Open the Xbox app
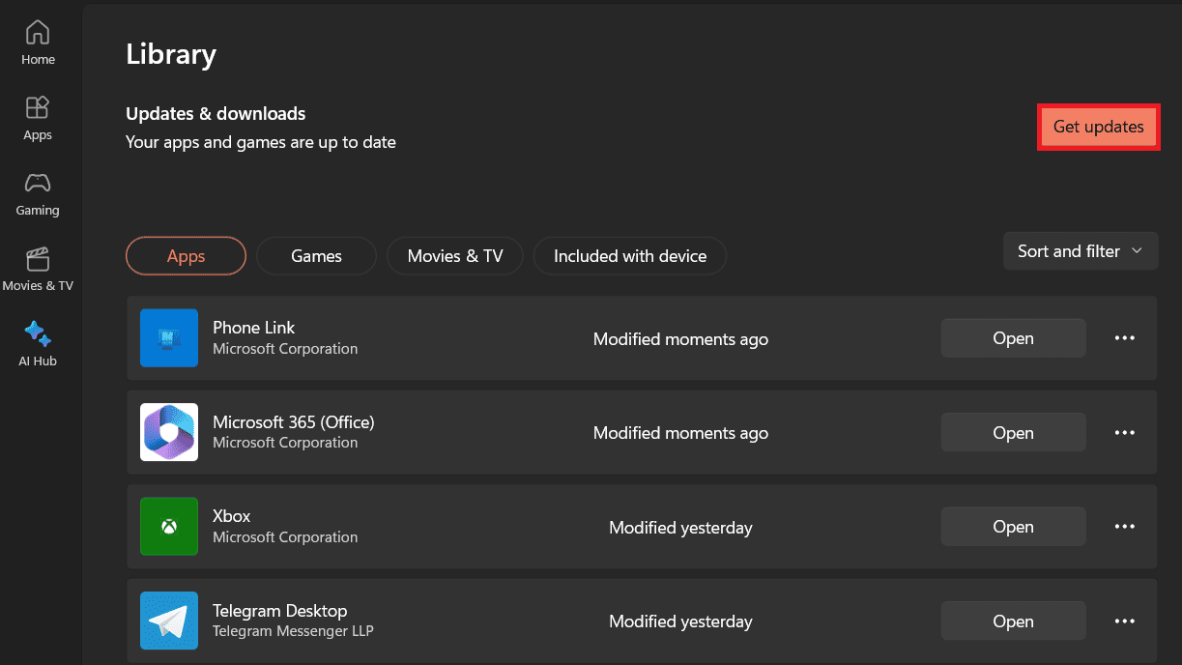Screen dimensions: 1182x665 1013,527
